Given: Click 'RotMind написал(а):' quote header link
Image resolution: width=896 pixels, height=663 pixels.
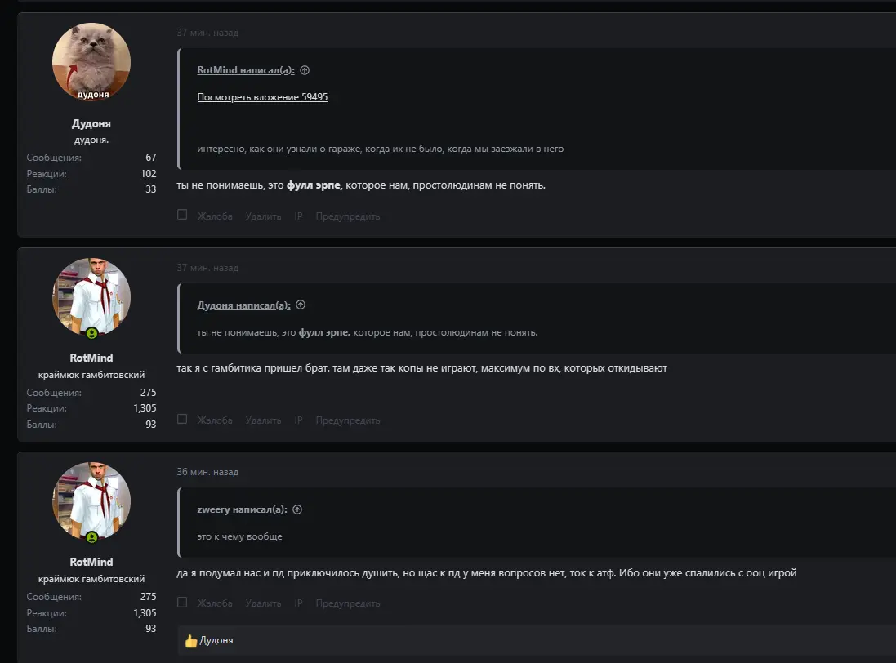Looking at the screenshot, I should 246,70.
